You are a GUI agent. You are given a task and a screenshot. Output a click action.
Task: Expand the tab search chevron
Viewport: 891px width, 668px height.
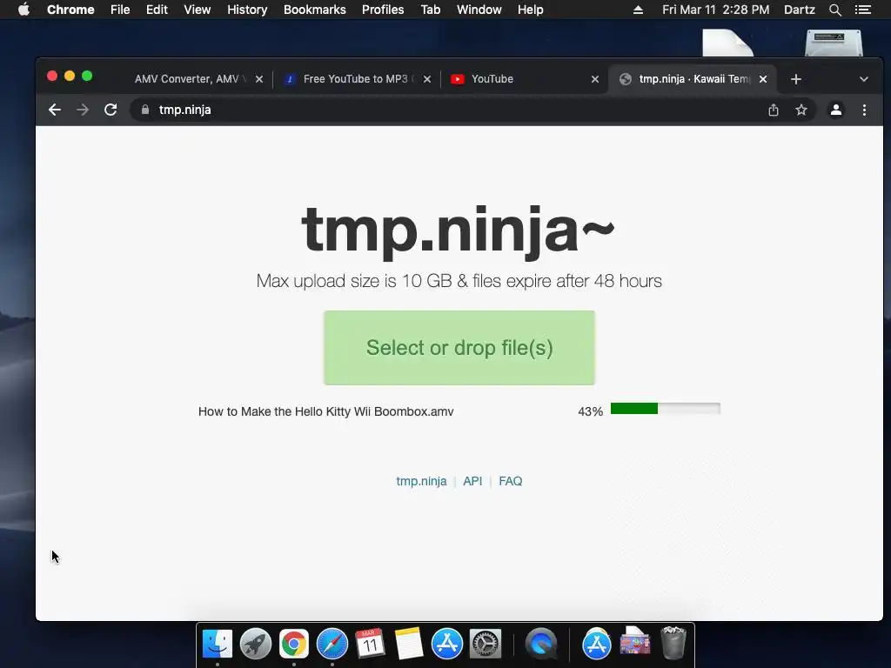point(864,79)
